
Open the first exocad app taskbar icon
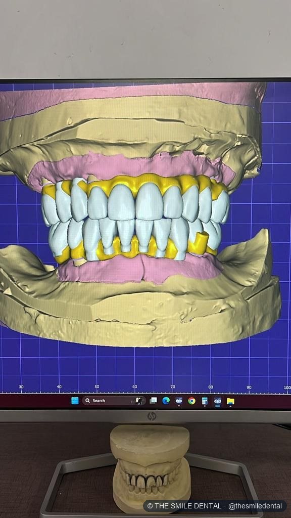(179, 401)
